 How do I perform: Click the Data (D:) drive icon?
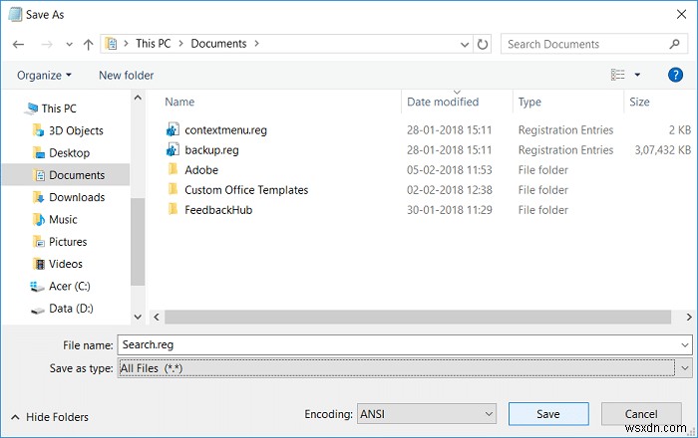point(38,310)
